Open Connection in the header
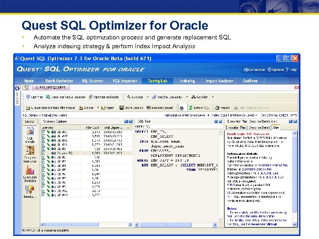Viewport: 319px width, 239px height. 254,69
